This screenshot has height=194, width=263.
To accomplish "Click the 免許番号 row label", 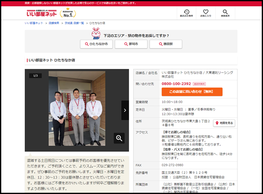I will point(142,173).
